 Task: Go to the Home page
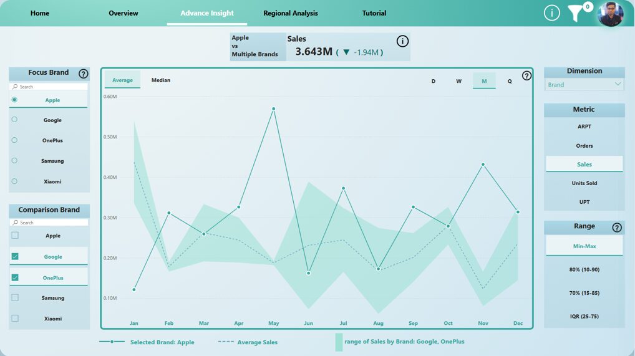(x=40, y=13)
